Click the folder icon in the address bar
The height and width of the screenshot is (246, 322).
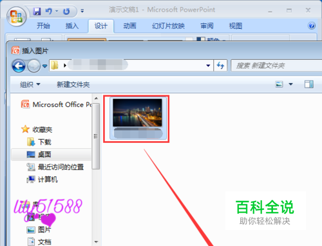55,65
